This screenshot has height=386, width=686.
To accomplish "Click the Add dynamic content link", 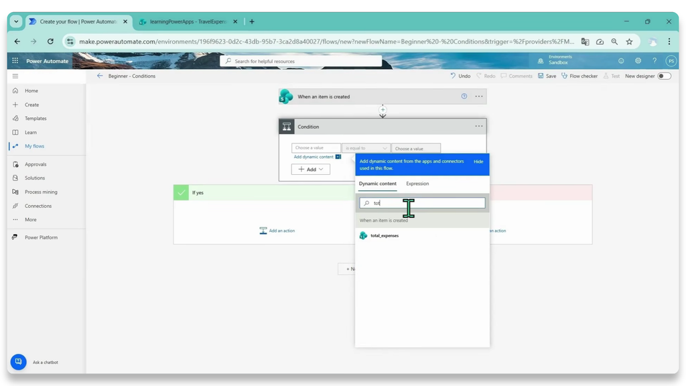I will tap(314, 157).
